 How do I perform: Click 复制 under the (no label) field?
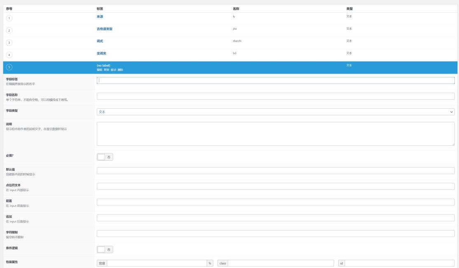click(x=106, y=70)
